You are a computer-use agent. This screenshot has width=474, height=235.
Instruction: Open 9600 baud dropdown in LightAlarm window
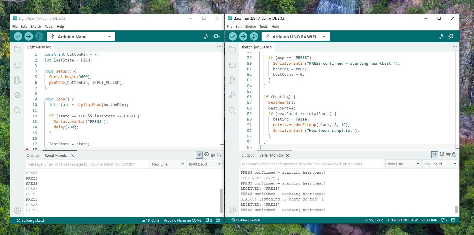(204, 164)
